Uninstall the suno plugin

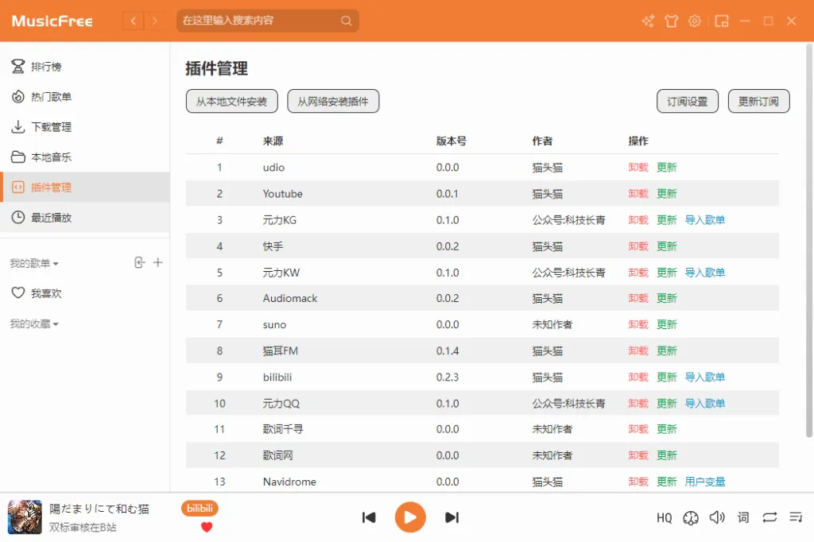click(638, 324)
